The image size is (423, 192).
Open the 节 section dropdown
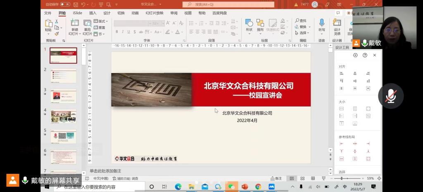click(x=99, y=34)
